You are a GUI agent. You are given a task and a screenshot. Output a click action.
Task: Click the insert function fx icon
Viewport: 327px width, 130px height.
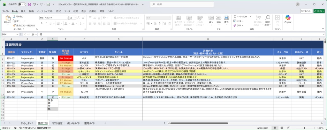point(33,34)
